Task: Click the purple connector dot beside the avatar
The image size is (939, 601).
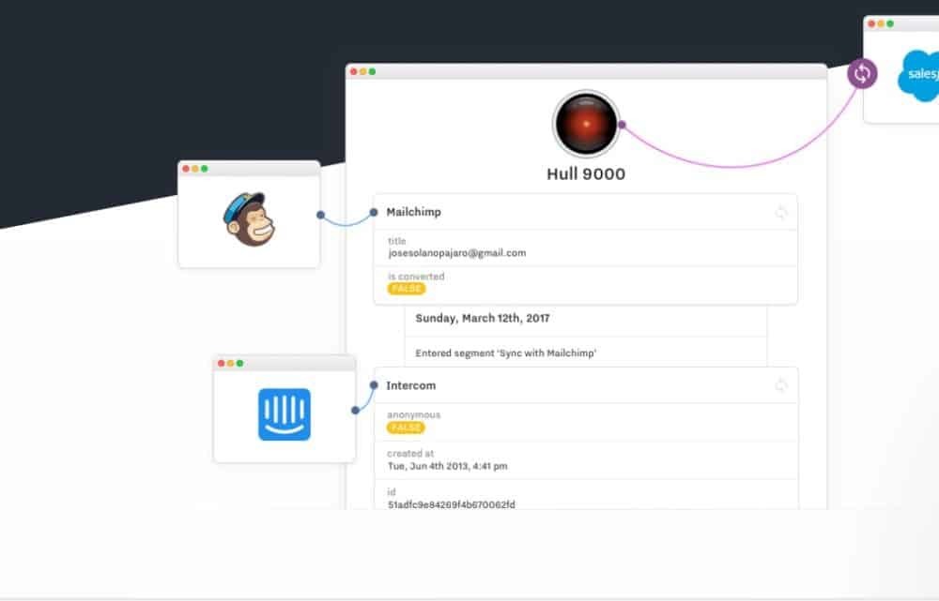Action: [622, 124]
